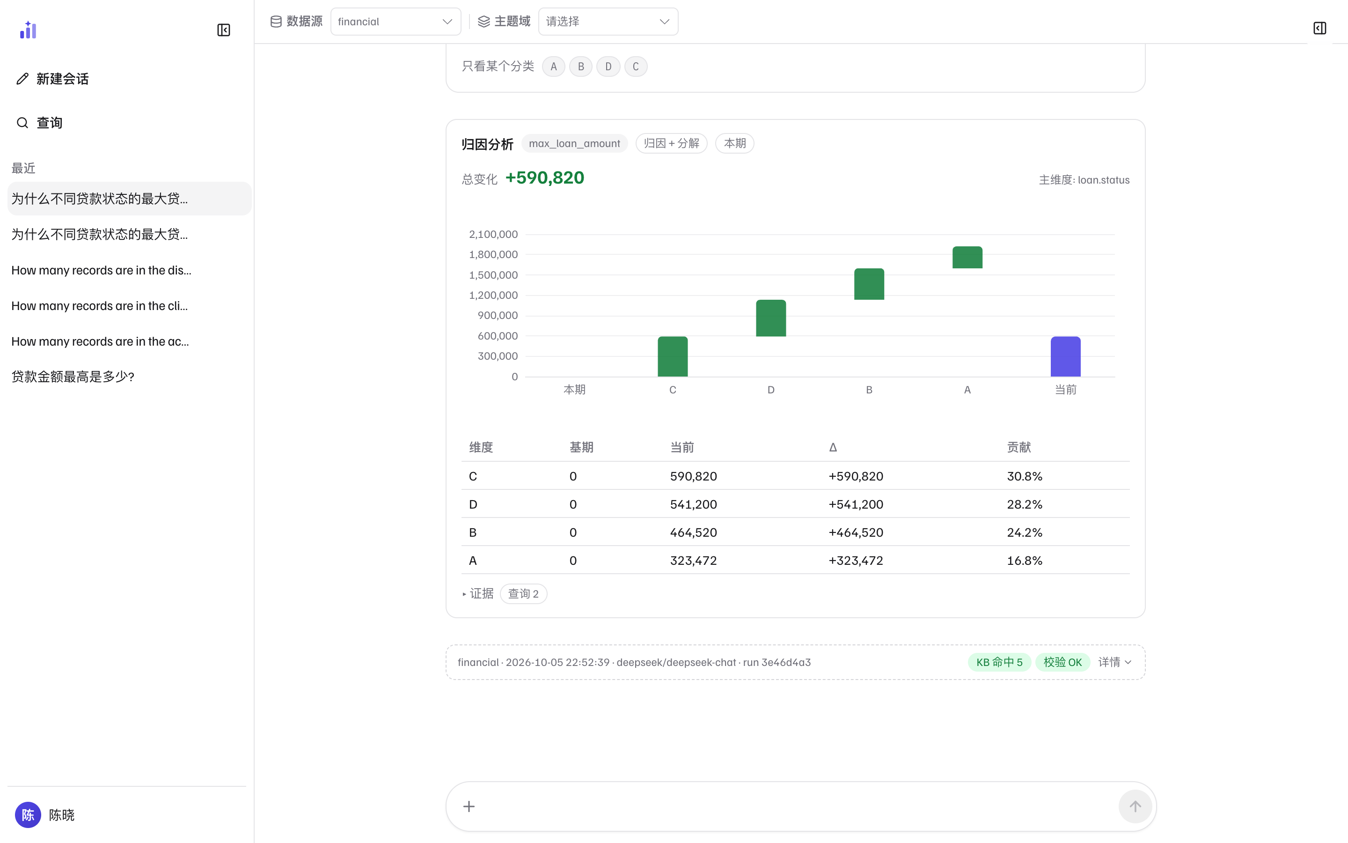Filter by category D chip
The width and height of the screenshot is (1348, 843).
tap(608, 67)
